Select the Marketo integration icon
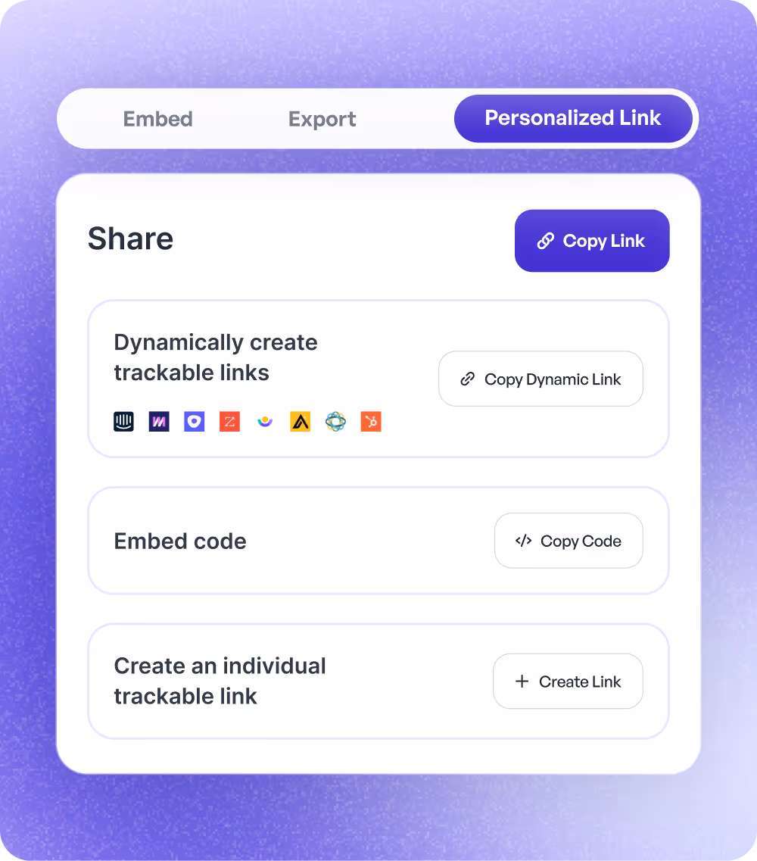This screenshot has width=757, height=861. pos(158,422)
